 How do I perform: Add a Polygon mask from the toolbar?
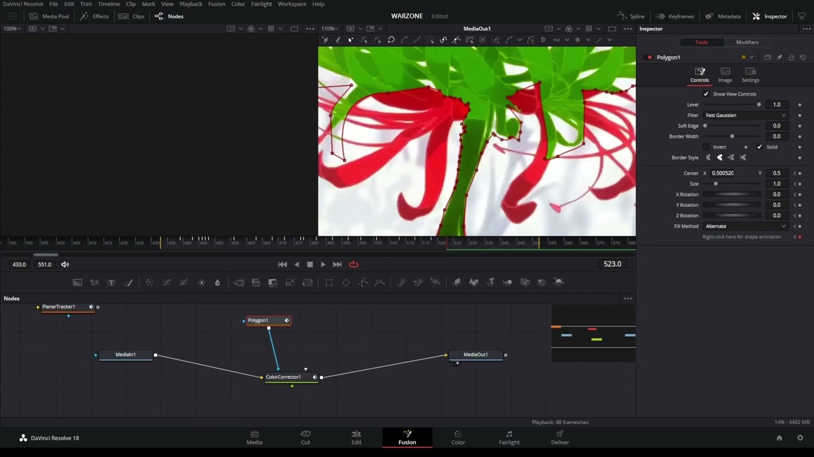click(x=363, y=282)
